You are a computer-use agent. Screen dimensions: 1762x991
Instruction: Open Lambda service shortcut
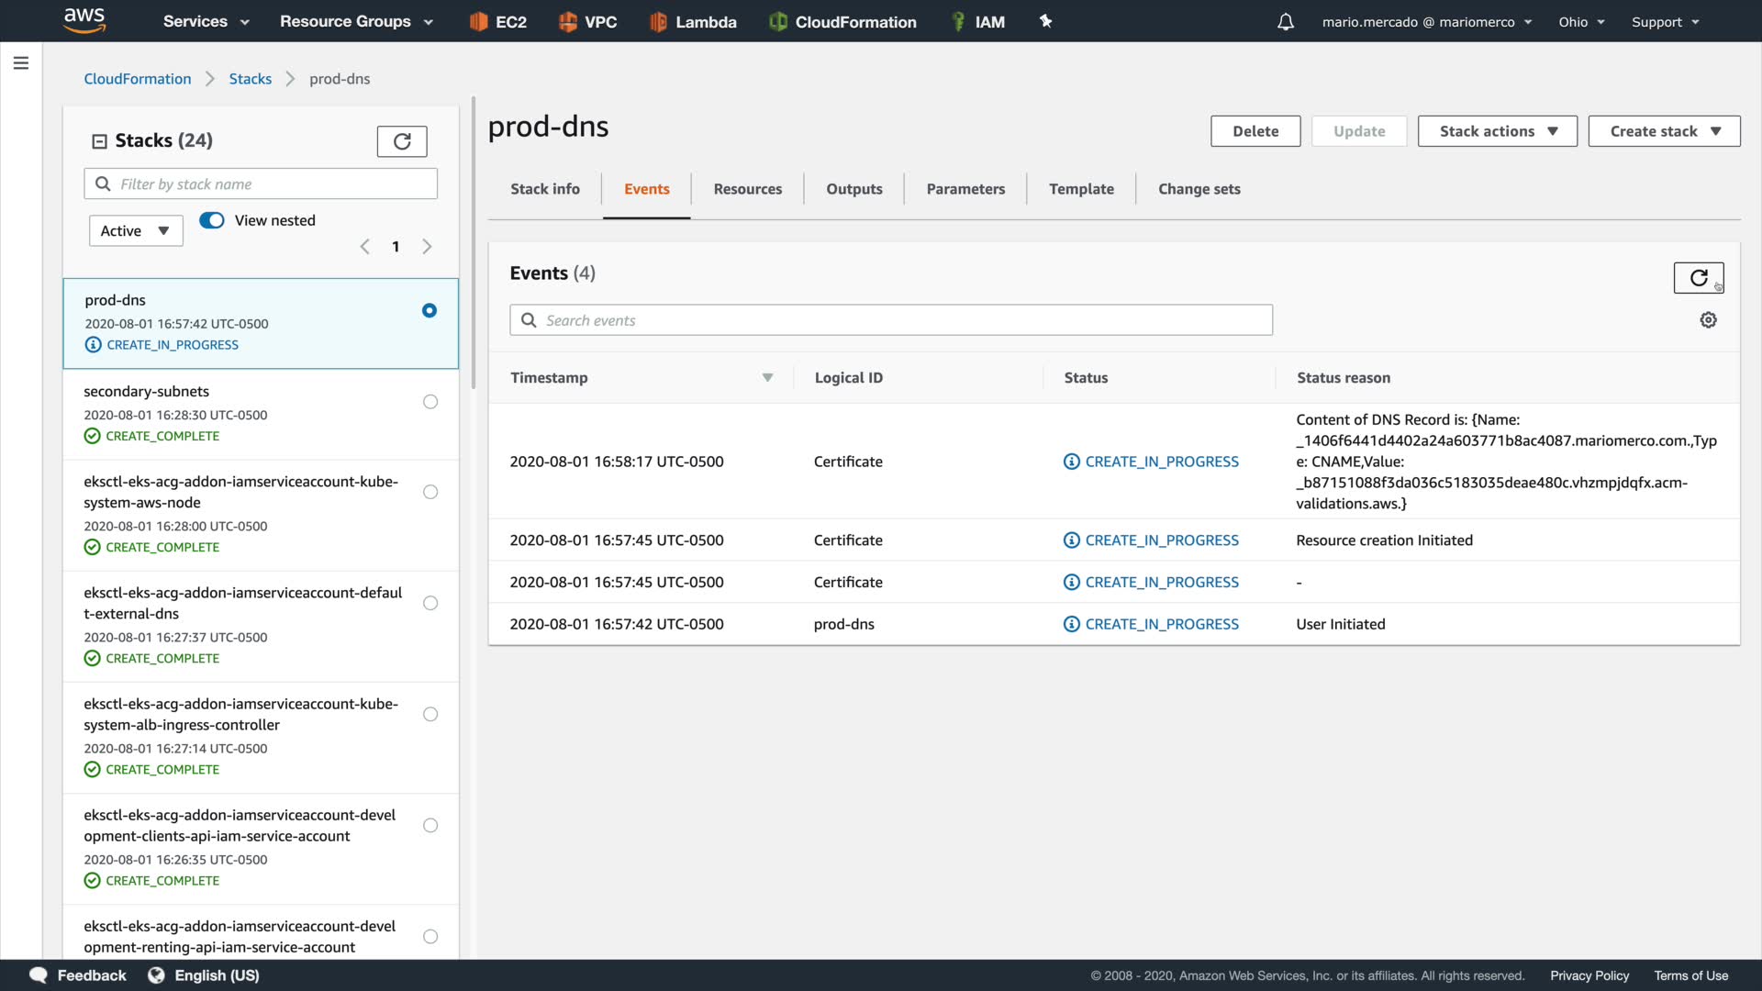(693, 22)
